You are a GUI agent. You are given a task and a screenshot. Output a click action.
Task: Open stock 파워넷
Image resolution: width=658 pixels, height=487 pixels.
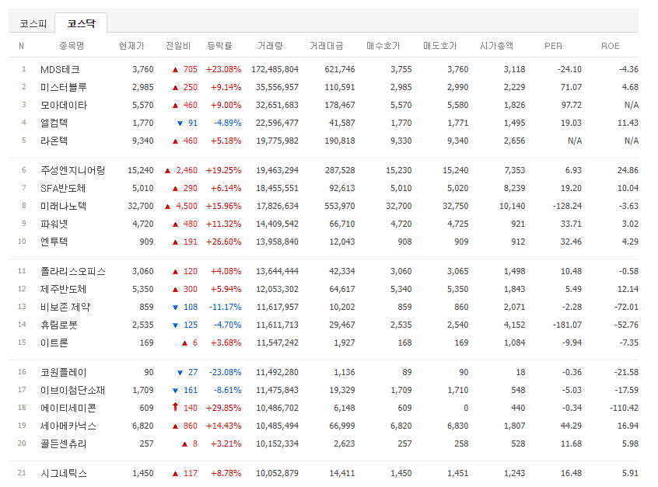pos(54,224)
